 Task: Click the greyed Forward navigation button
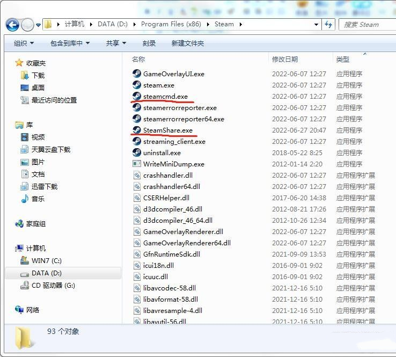pos(27,25)
